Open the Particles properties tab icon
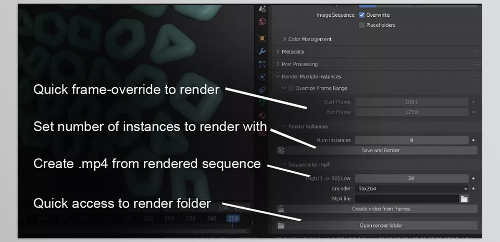The height and width of the screenshot is (242, 500). point(262,64)
